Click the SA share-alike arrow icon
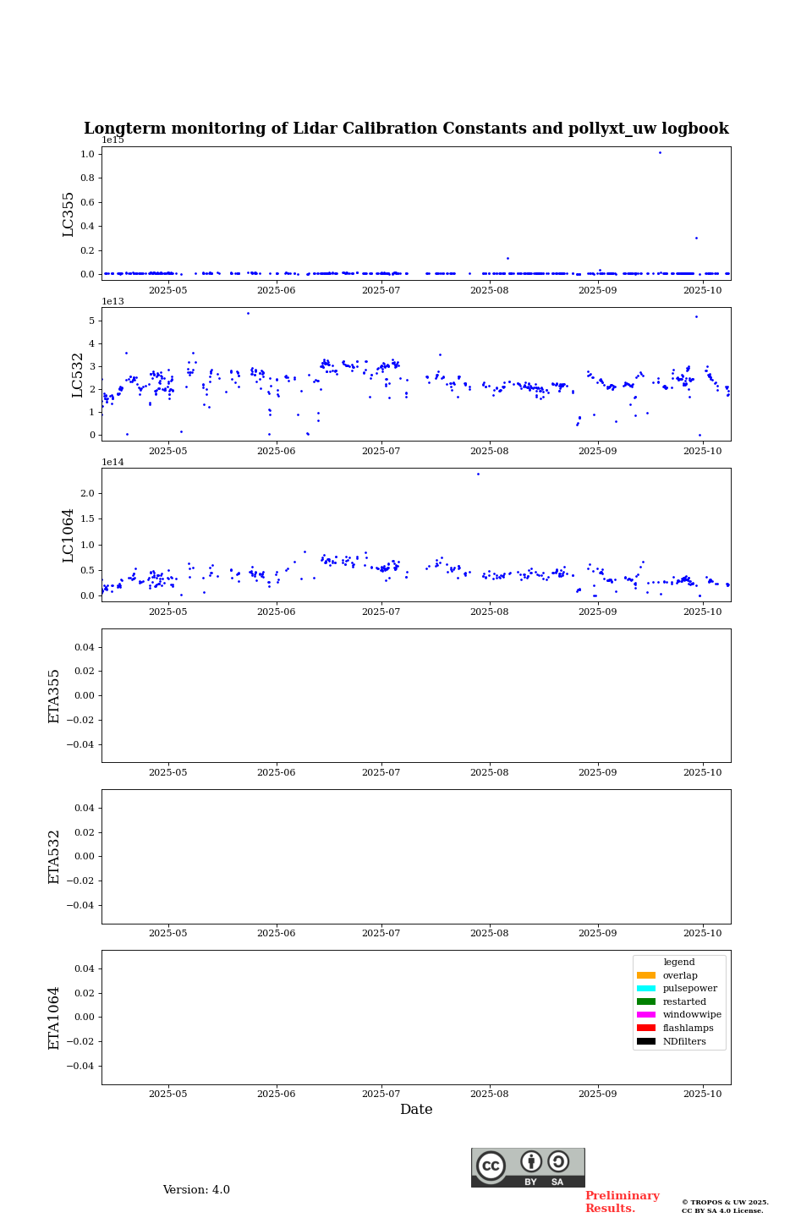This screenshot has height=1218, width=812. coord(558,1161)
